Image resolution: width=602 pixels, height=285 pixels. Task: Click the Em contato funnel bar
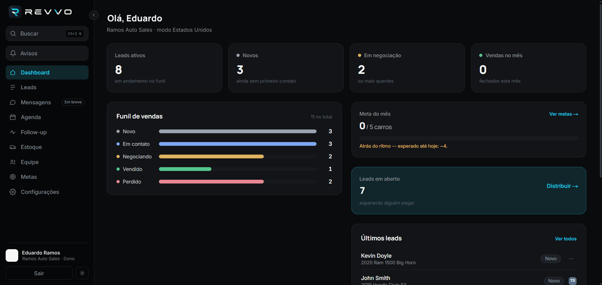tap(238, 144)
